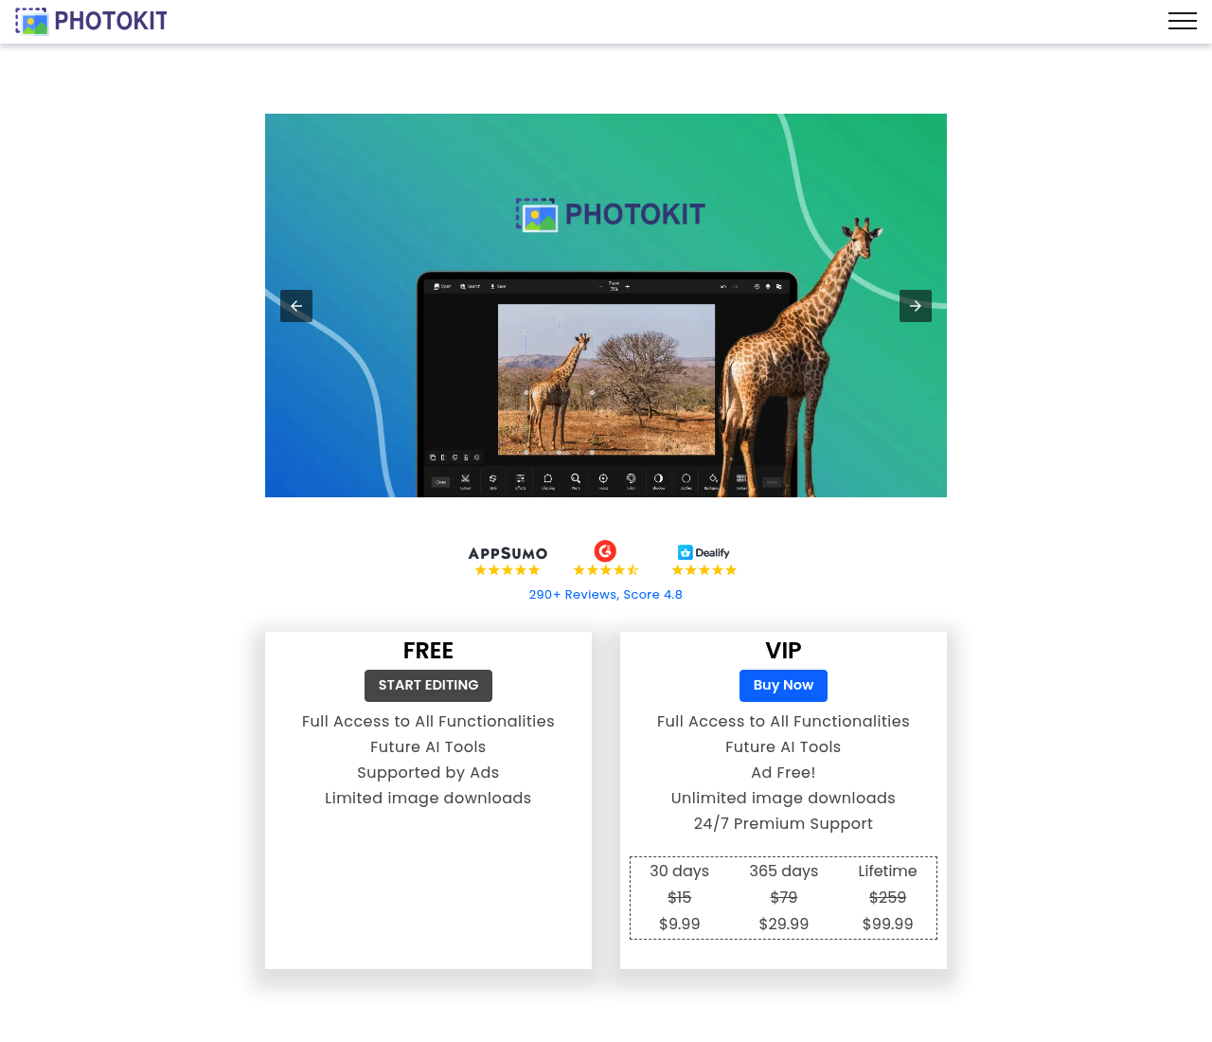Click the Buy Now button
Viewport: 1212px width, 1042px height.
point(783,686)
